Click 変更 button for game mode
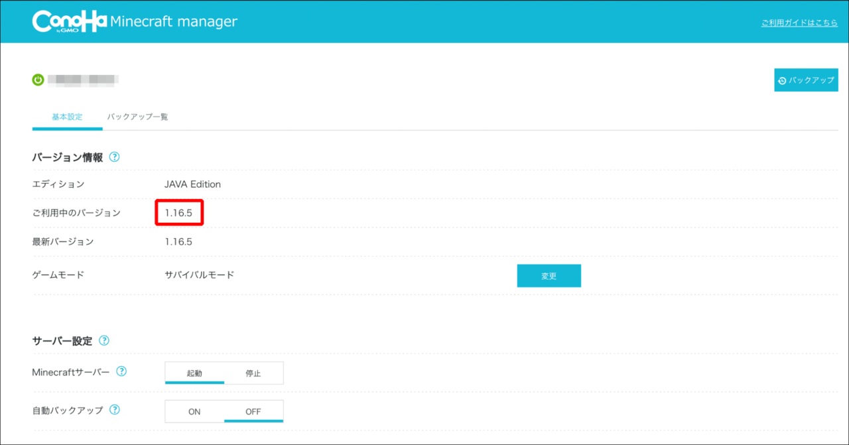Viewport: 849px width, 445px height. 549,276
